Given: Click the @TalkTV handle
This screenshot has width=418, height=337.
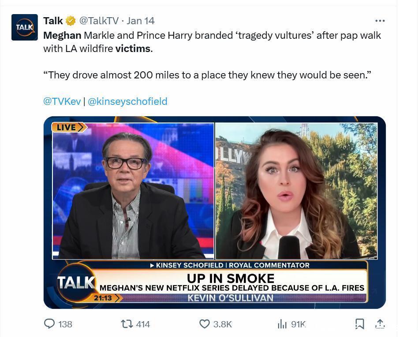Looking at the screenshot, I should point(99,21).
